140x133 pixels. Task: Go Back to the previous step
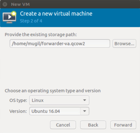point(93,125)
